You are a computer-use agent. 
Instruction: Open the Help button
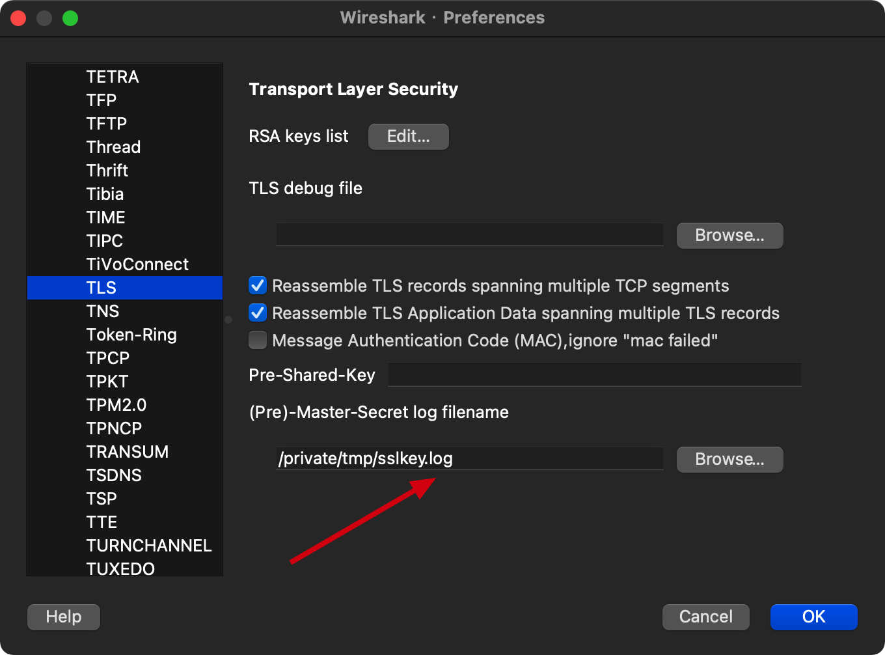click(x=64, y=617)
